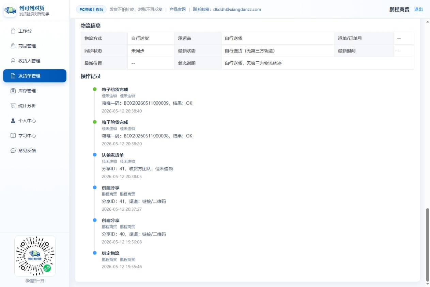Open 库存管理 menu entry
The image size is (430, 287).
pos(35,91)
